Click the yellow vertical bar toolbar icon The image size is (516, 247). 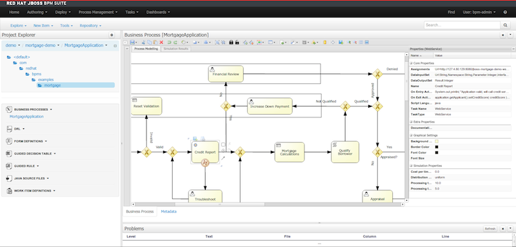(325, 42)
